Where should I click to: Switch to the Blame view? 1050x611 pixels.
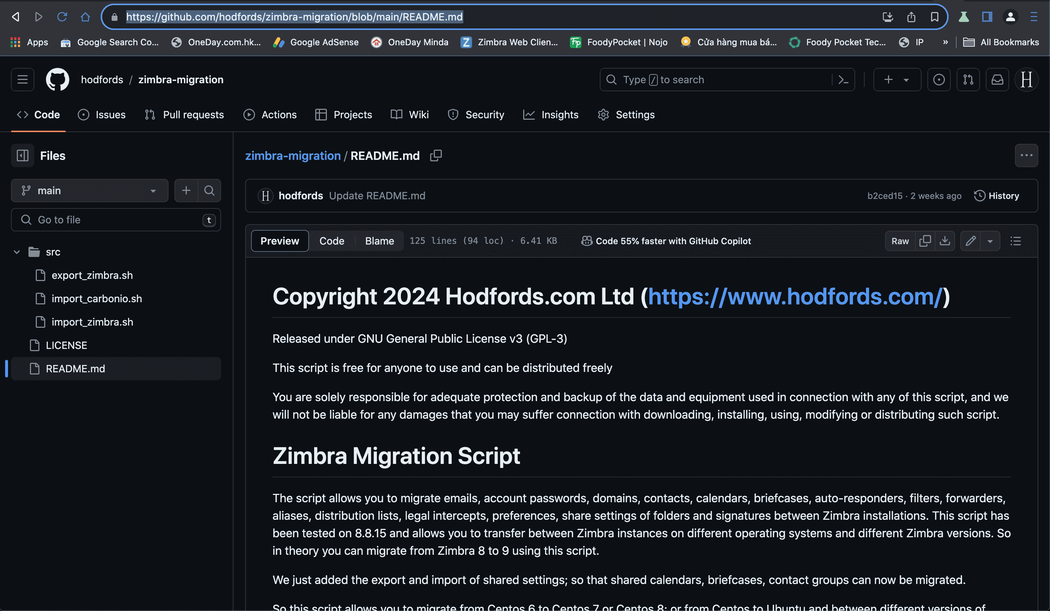click(x=379, y=241)
